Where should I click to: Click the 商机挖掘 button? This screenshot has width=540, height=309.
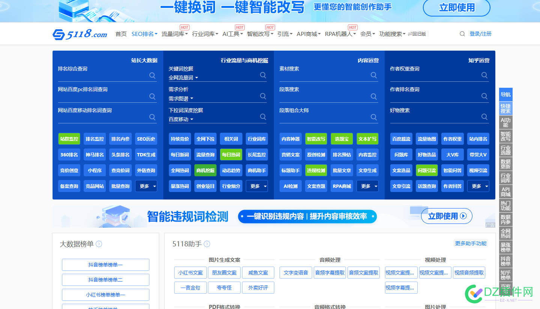click(x=205, y=170)
